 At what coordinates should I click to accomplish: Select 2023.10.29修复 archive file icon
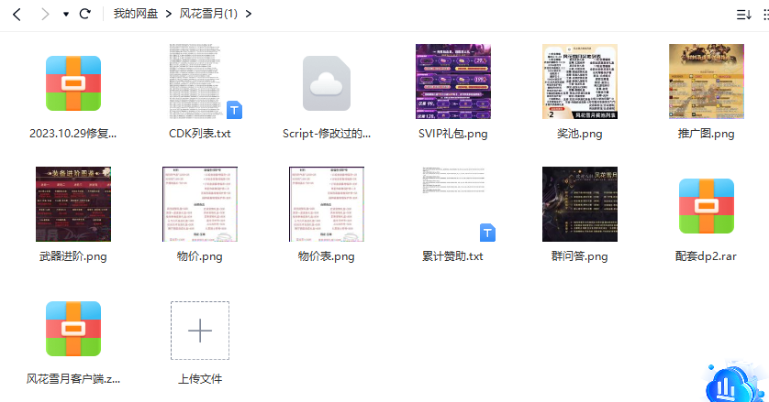point(73,82)
